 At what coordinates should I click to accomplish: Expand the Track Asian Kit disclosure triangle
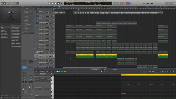(x=23, y=33)
